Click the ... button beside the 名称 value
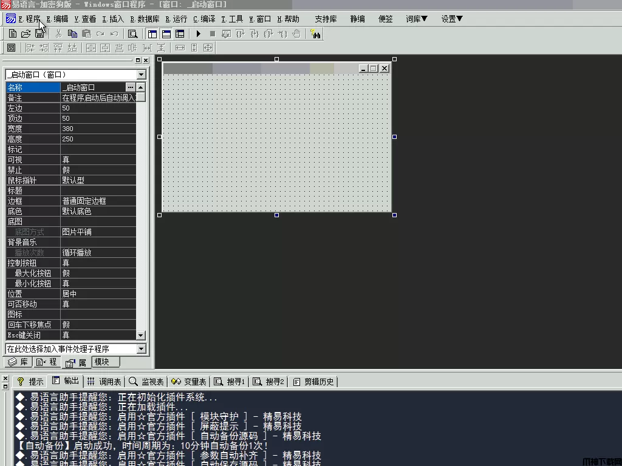The height and width of the screenshot is (466, 622). (x=130, y=87)
